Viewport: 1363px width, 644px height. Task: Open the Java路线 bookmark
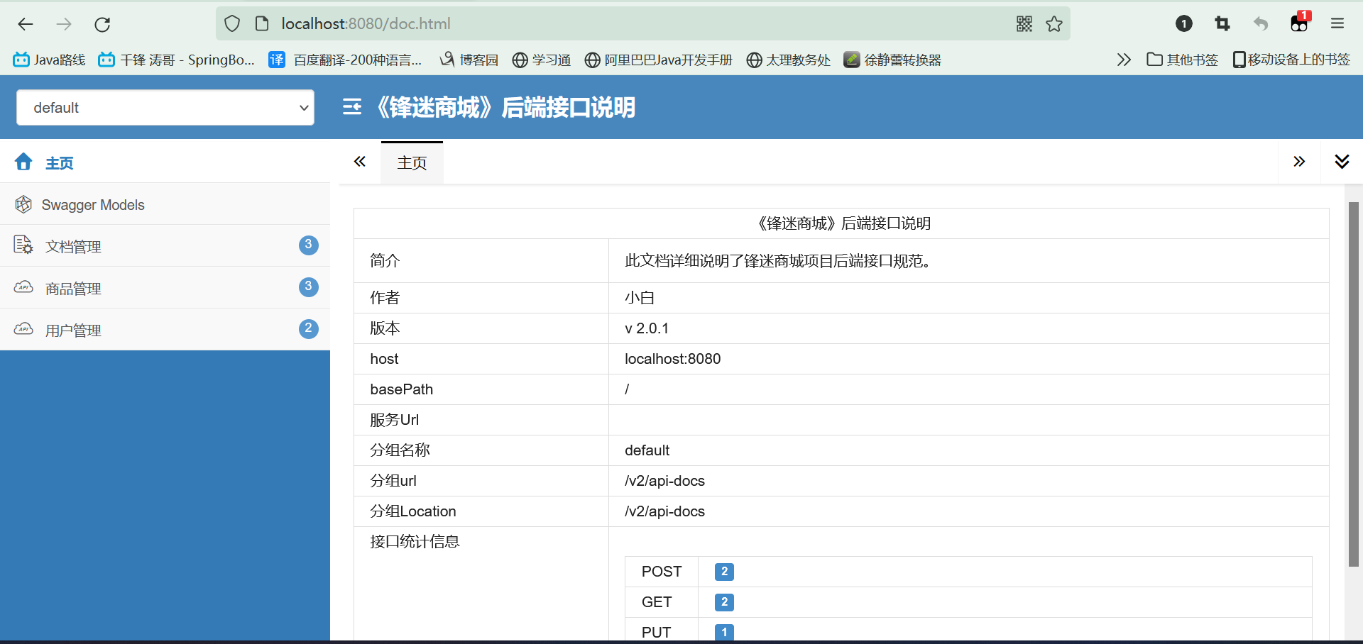(x=50, y=60)
